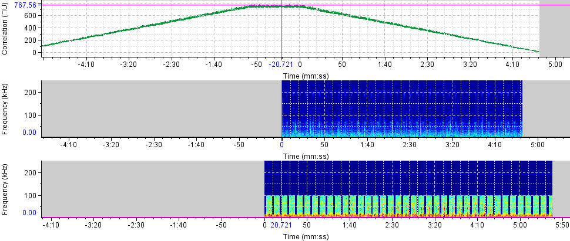Click the gray area right of the correlation curve
Viewport: 570px width, 241px height.
click(554, 29)
